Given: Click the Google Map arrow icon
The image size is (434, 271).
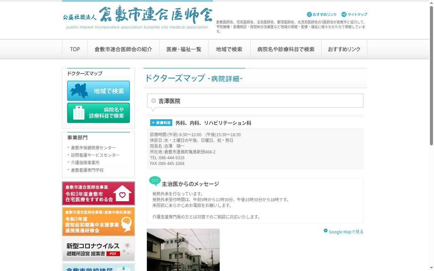Looking at the screenshot, I should (x=325, y=231).
